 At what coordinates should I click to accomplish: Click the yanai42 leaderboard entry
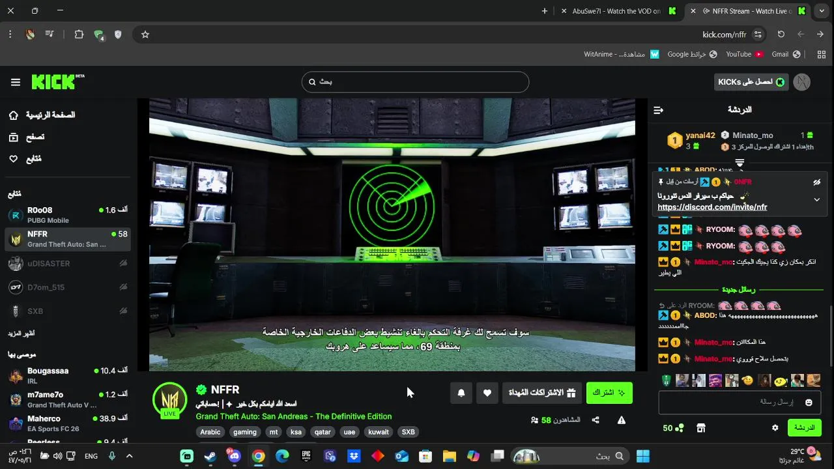(691, 140)
